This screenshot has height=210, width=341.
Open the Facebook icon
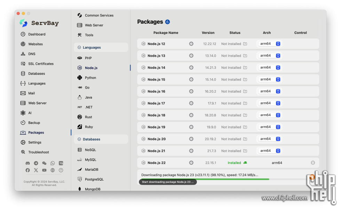(x=27, y=170)
